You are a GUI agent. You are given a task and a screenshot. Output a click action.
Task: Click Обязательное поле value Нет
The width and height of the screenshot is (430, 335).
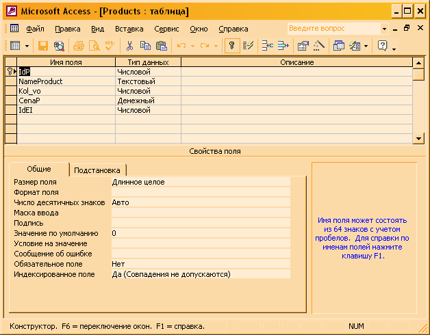pyautogui.click(x=201, y=264)
